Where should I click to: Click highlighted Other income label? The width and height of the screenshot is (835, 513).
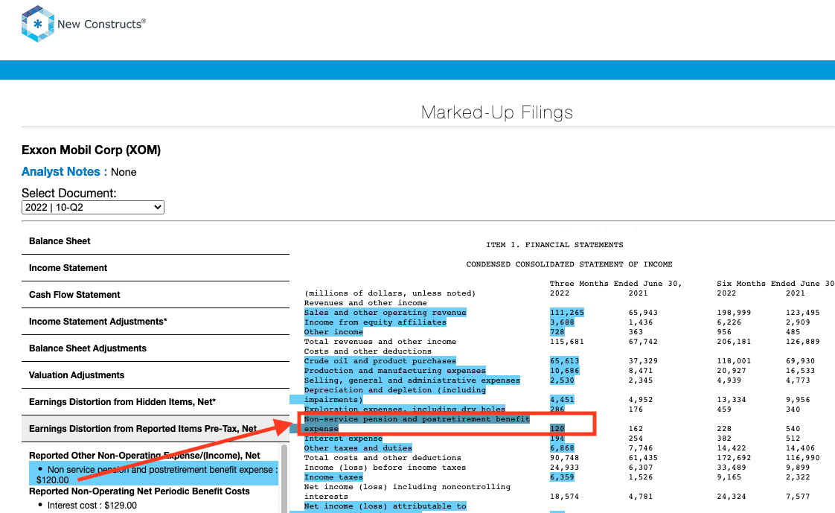click(333, 332)
